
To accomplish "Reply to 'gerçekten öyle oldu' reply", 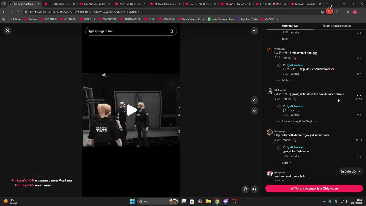I will (295, 156).
